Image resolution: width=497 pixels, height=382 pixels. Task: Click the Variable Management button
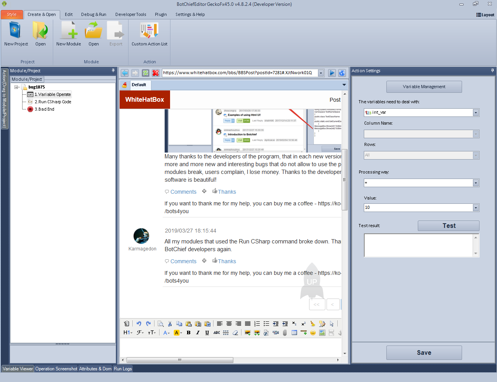tap(424, 87)
